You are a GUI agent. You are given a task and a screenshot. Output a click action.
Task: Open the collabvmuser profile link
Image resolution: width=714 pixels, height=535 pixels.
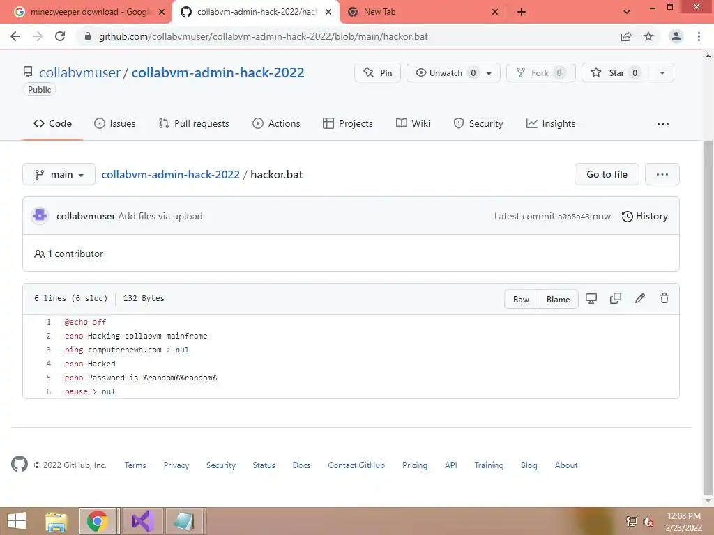[79, 72]
